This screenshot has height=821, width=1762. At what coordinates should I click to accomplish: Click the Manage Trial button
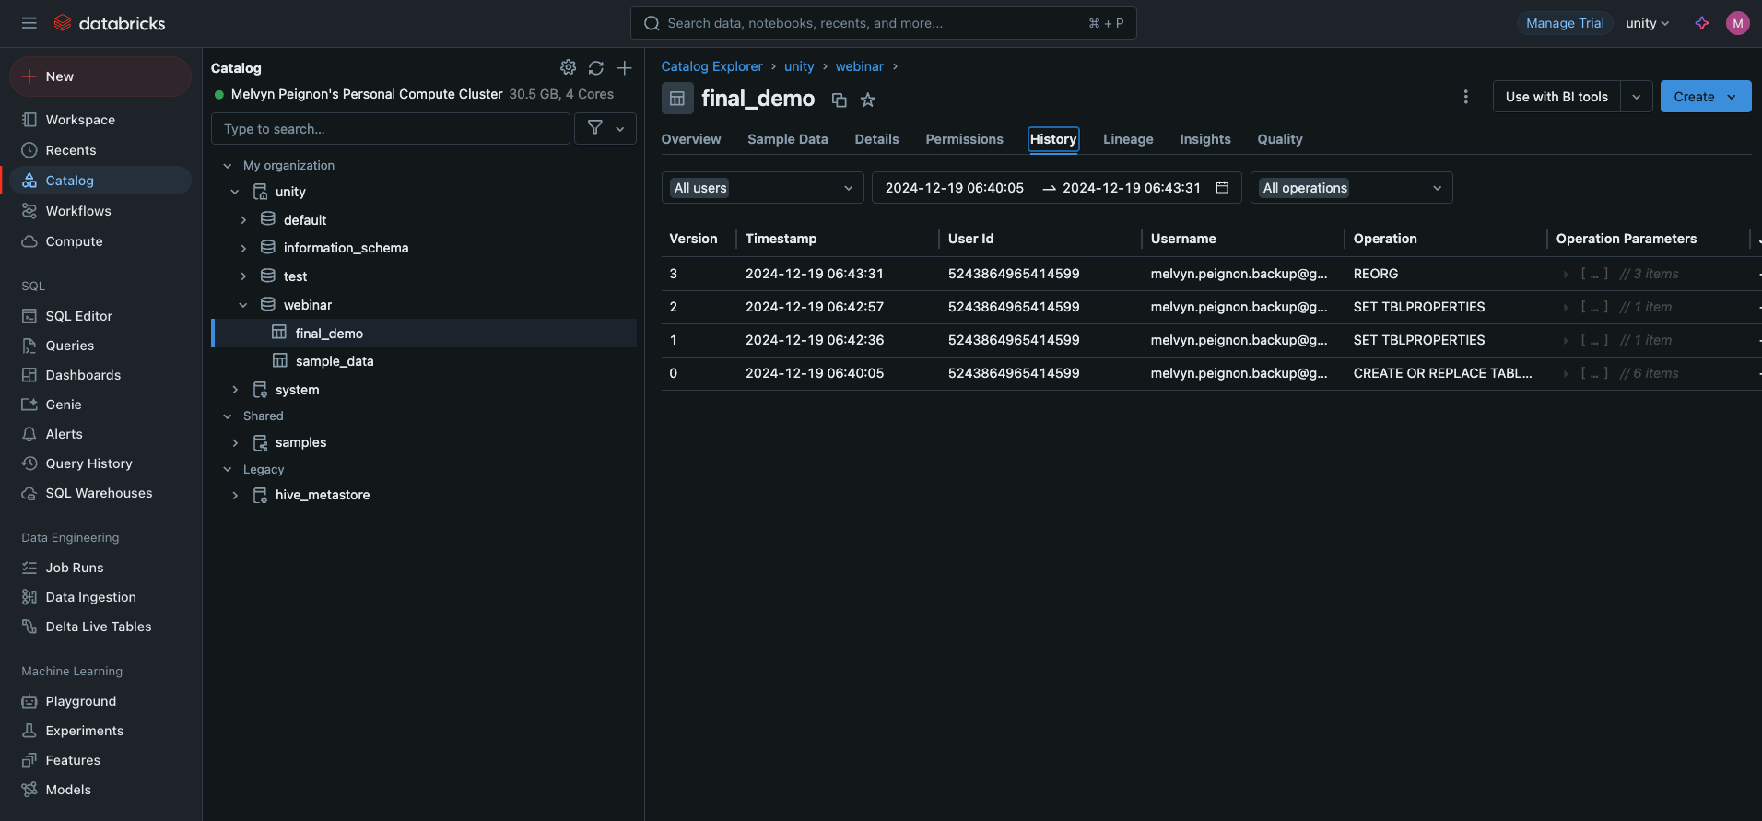(x=1564, y=23)
